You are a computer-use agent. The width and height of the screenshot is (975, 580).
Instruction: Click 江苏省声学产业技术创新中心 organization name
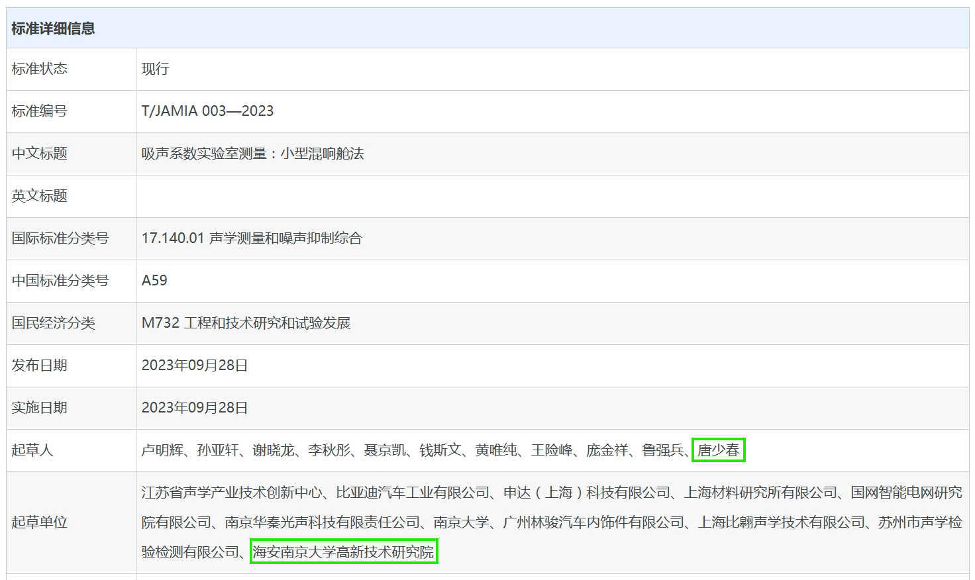point(232,493)
